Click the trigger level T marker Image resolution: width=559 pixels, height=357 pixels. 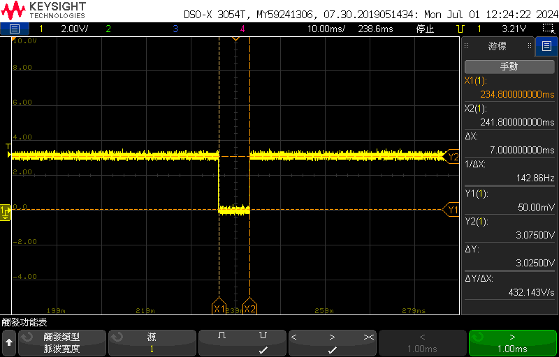[8, 146]
